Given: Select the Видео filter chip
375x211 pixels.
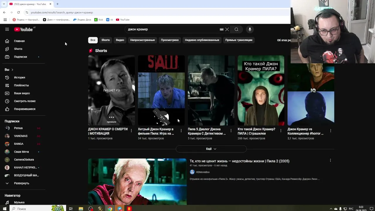Looking at the screenshot, I should [x=120, y=40].
